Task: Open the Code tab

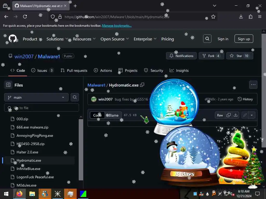Action: 18,70
